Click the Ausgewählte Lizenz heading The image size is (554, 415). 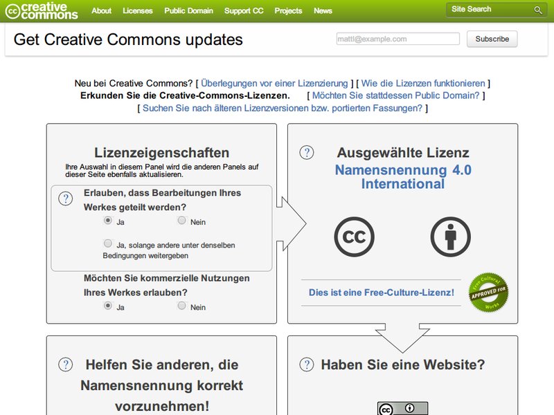(x=403, y=153)
